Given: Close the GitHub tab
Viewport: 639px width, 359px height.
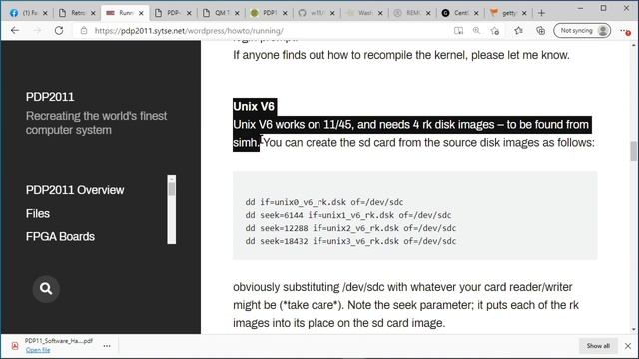Looking at the screenshot, I should (332, 13).
